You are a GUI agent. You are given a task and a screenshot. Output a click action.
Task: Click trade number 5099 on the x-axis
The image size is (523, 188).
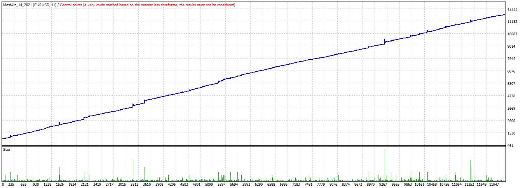(x=209, y=185)
